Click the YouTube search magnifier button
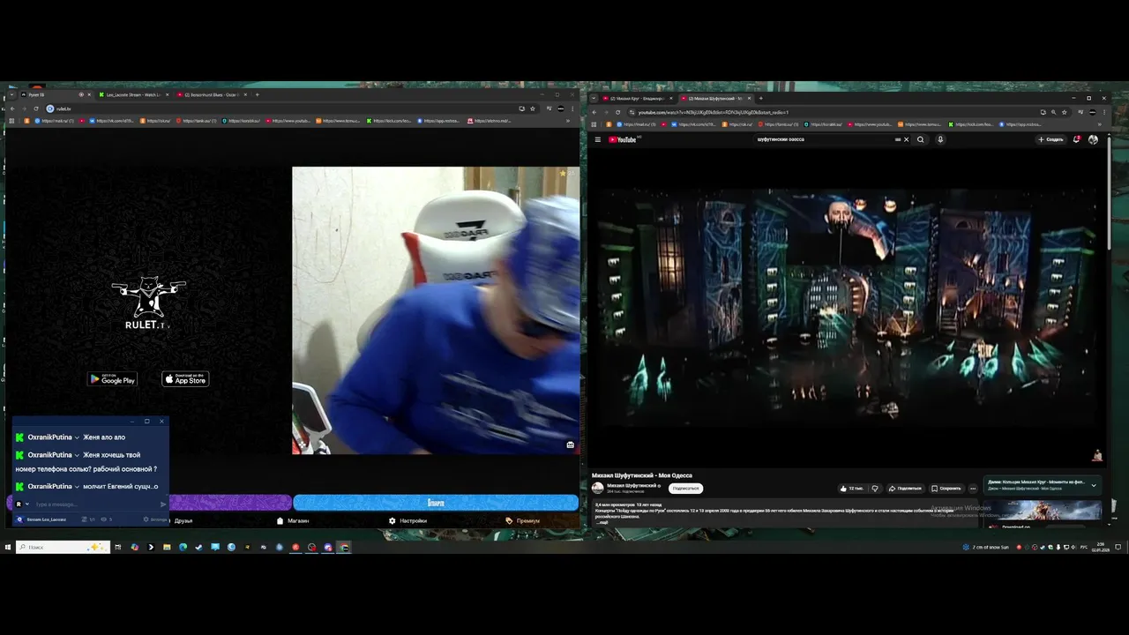Image resolution: width=1129 pixels, height=635 pixels. [921, 139]
